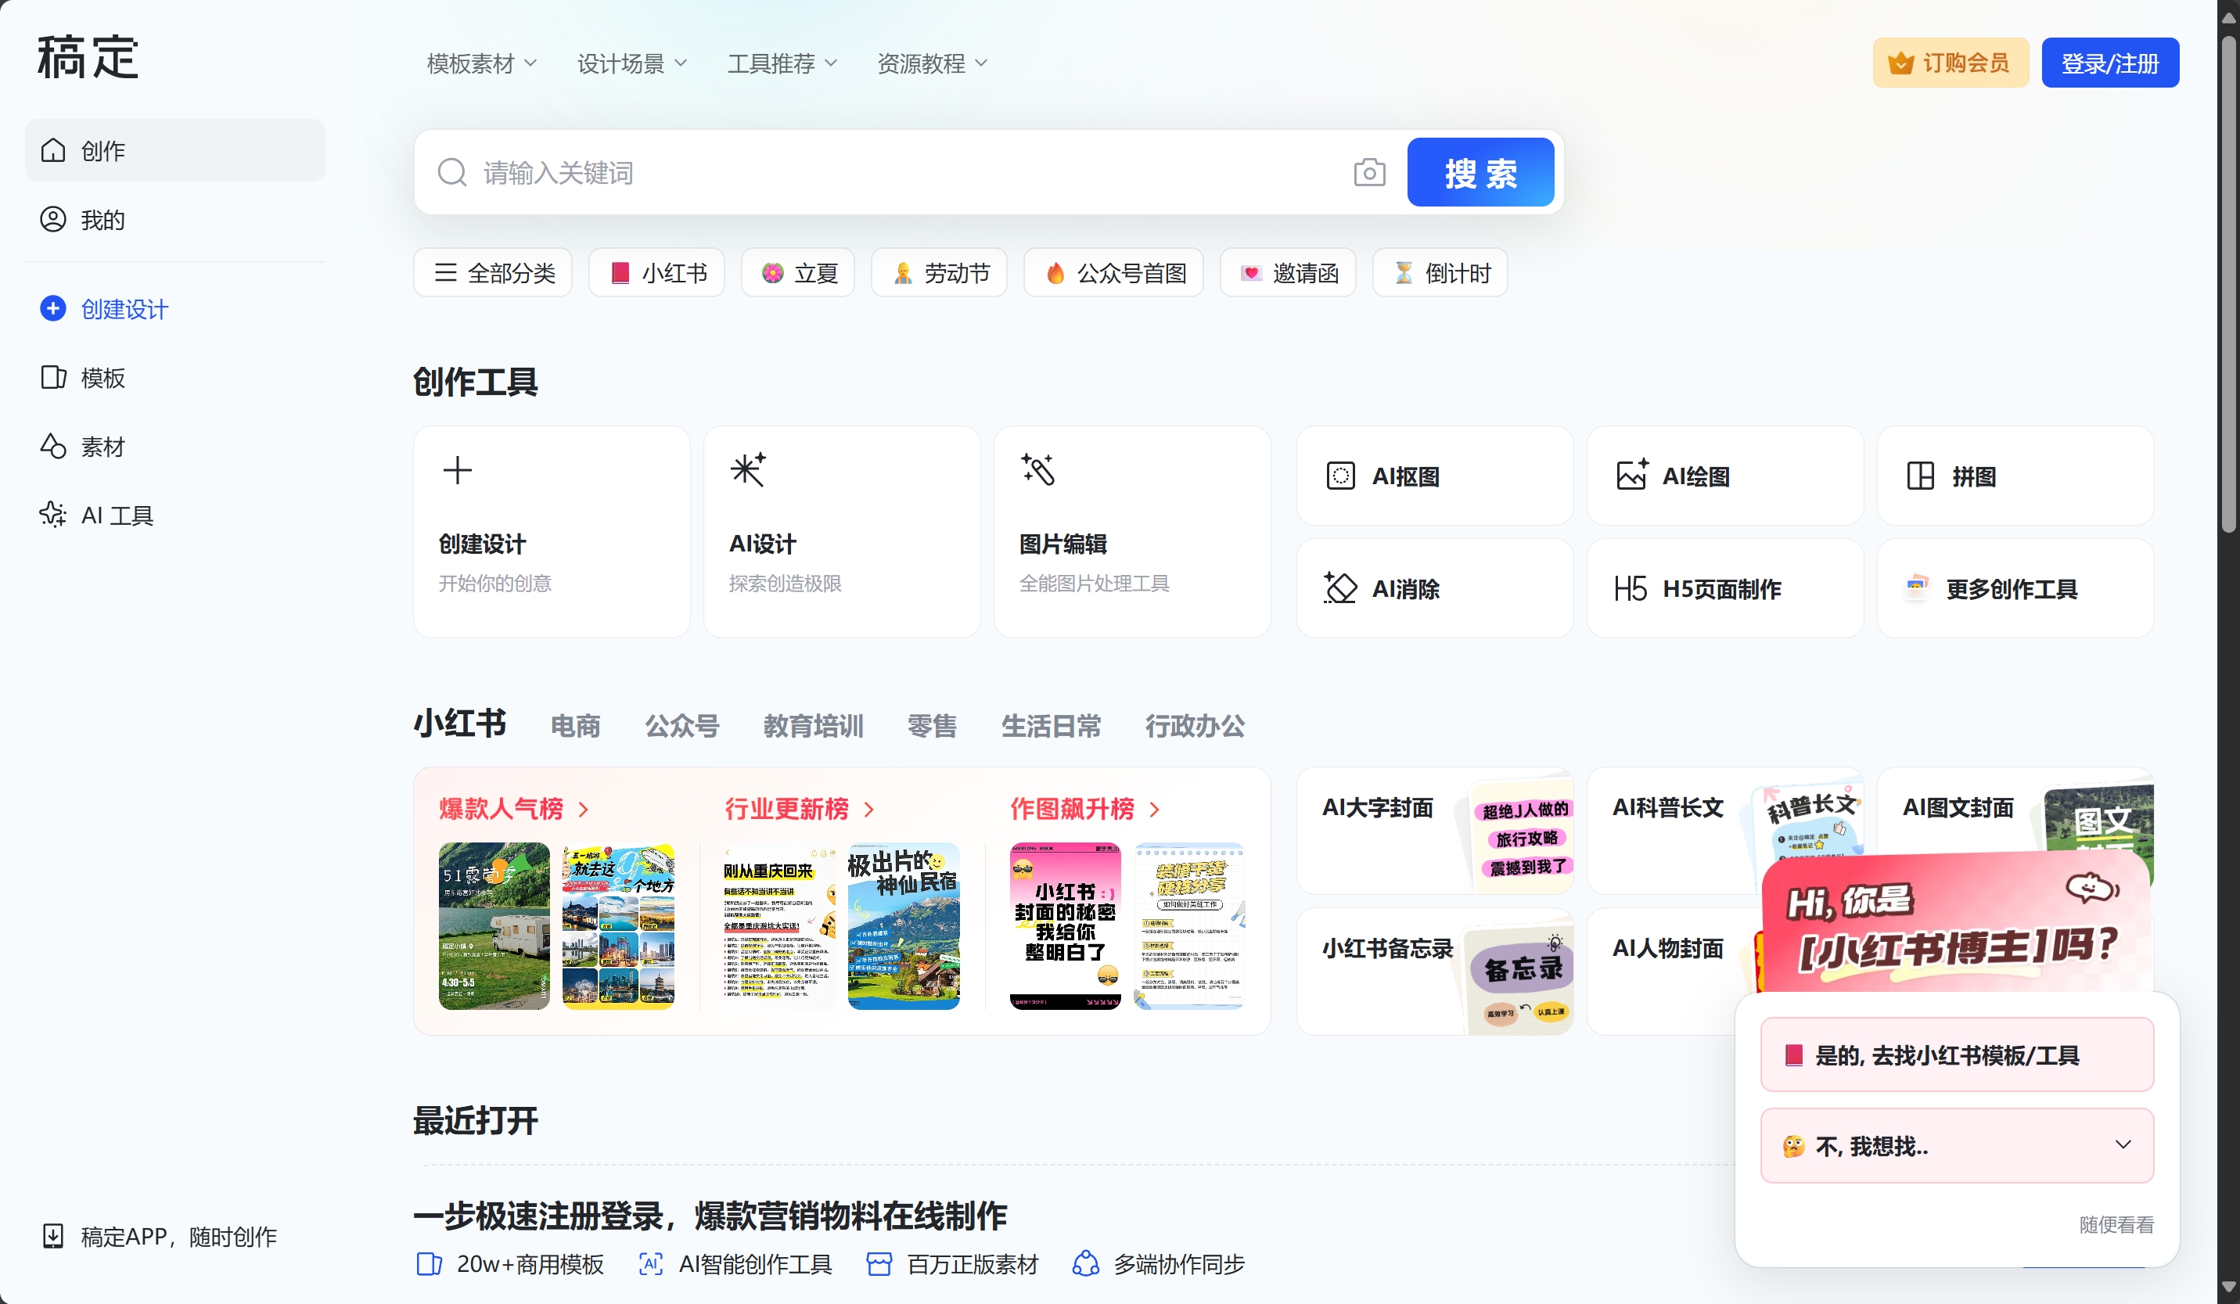
Task: Open the 51露营 camper template thumbnail
Action: point(494,926)
